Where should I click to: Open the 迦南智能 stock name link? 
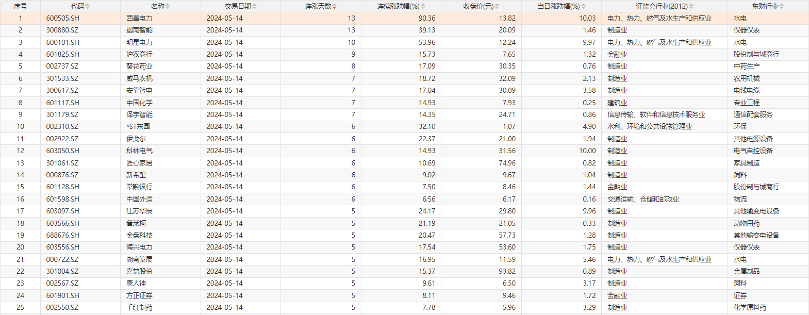[x=139, y=30]
